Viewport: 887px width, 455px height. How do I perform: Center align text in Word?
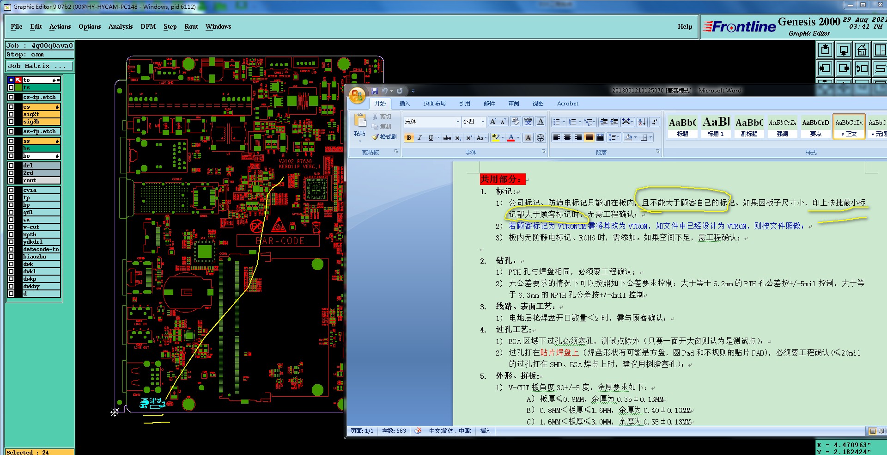[x=567, y=137]
